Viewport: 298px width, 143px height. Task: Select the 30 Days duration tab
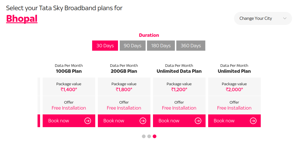tap(105, 46)
